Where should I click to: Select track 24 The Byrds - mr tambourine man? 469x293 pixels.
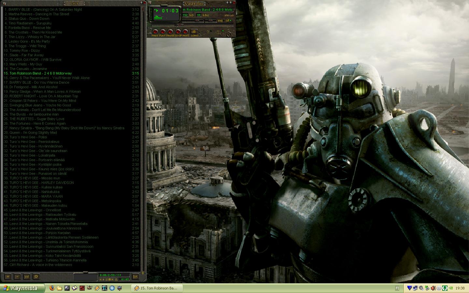click(72, 114)
